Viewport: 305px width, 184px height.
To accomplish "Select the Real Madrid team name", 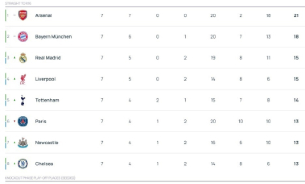I will 48,58.
